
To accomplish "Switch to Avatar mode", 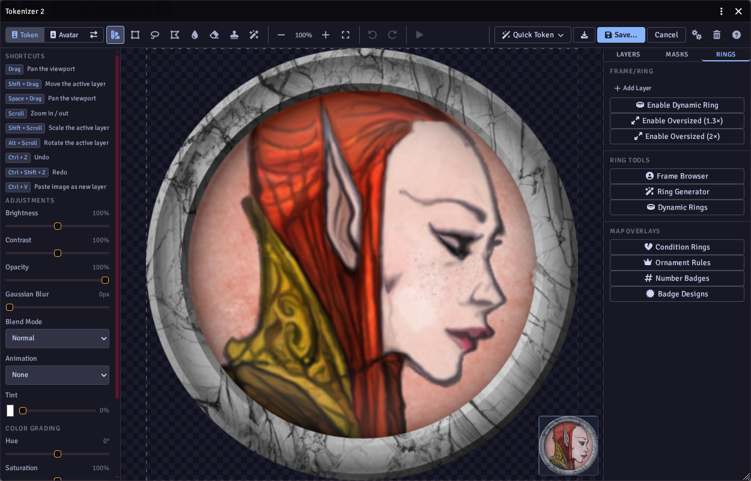I will 64,35.
